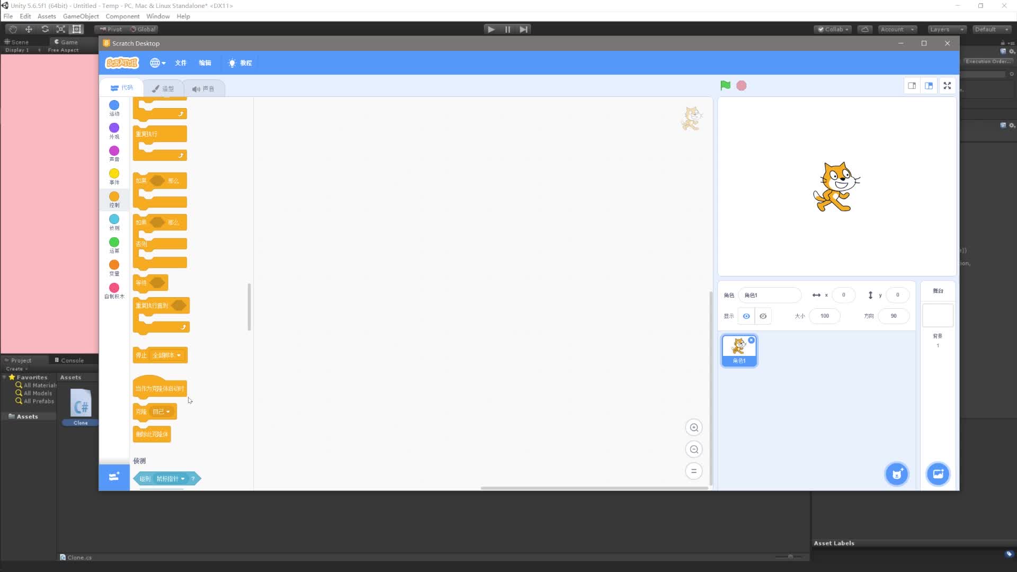Click the choose a backdrop button
1017x572 pixels.
tap(938, 474)
